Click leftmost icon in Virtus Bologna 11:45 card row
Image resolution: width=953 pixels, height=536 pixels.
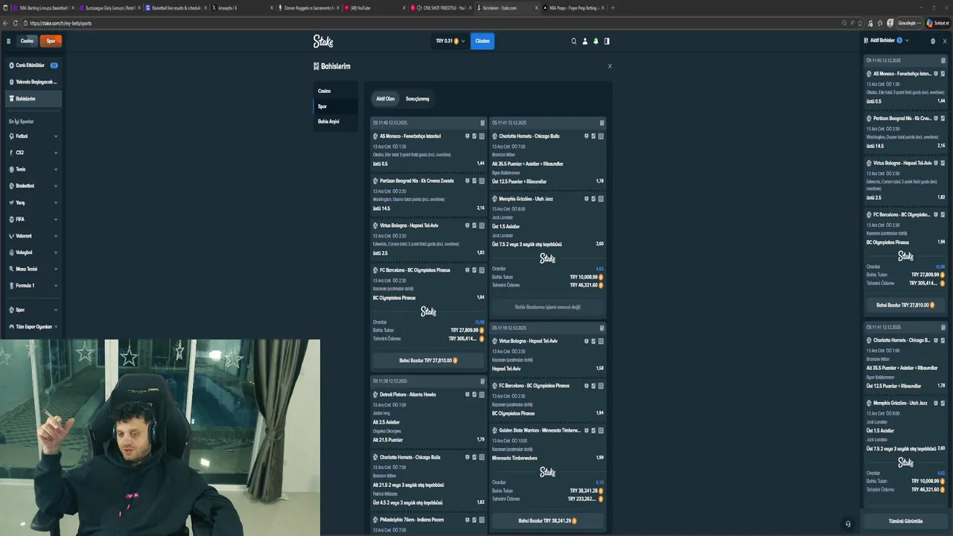click(467, 226)
